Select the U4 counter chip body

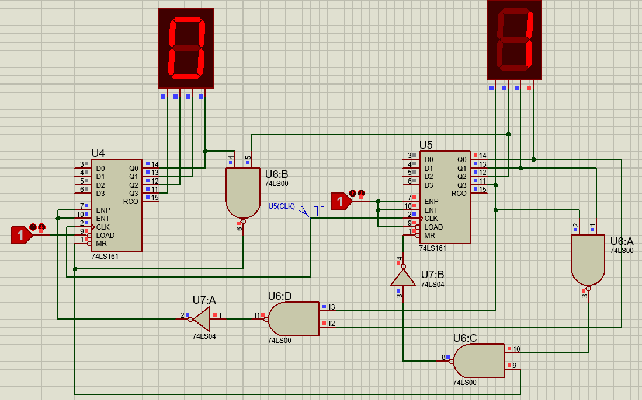pyautogui.click(x=117, y=205)
